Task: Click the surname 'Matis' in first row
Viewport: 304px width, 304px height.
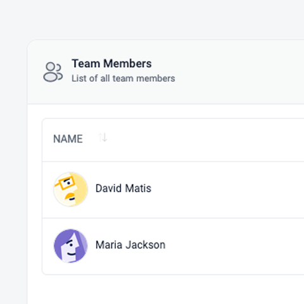Action: 138,188
